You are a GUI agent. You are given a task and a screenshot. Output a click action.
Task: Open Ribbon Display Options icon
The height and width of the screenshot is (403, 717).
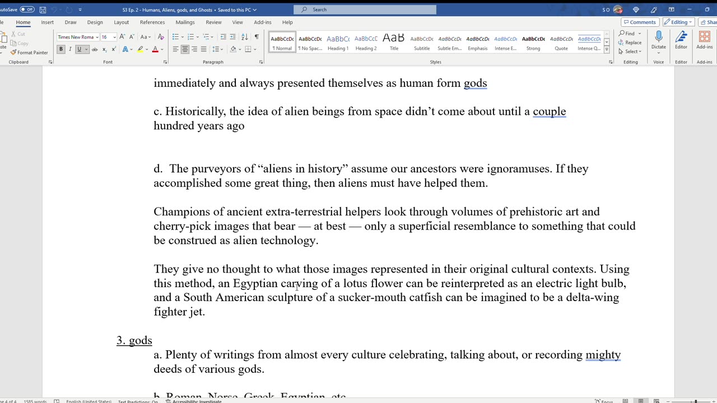point(671,10)
